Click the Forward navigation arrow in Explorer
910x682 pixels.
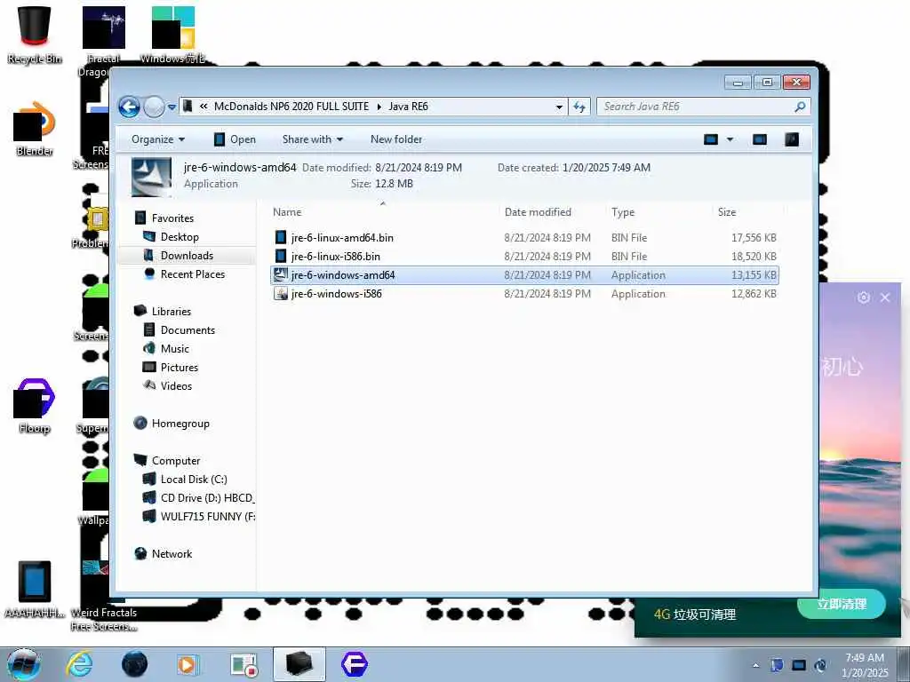point(154,107)
